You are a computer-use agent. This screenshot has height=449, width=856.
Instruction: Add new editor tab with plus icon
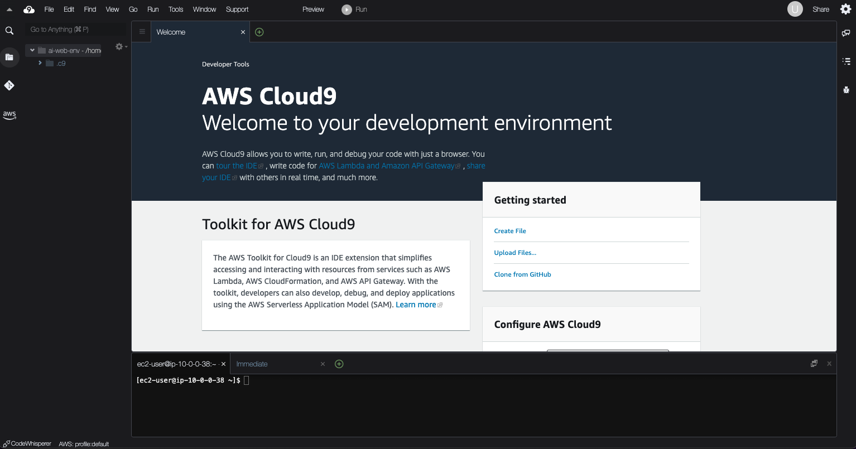pos(259,32)
